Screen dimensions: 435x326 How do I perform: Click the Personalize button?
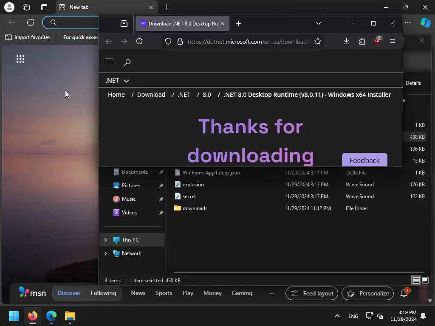(367, 293)
